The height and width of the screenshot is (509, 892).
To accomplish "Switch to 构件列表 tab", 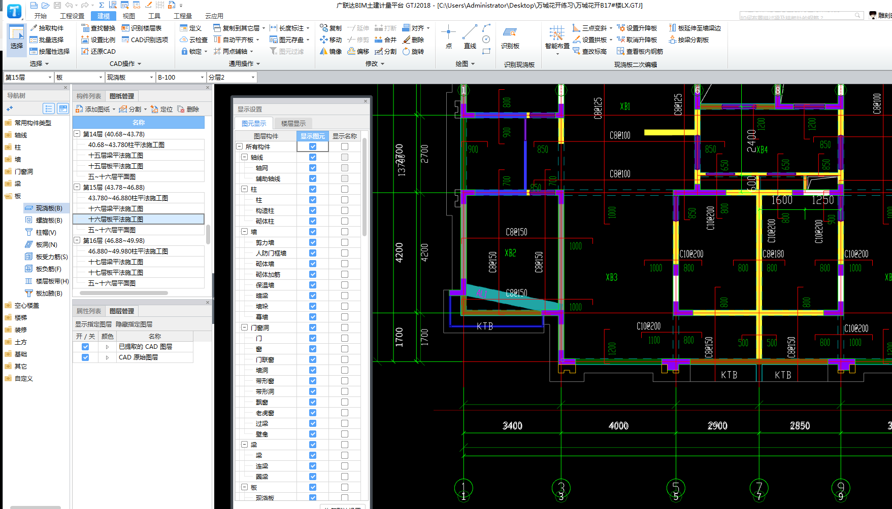I will pyautogui.click(x=89, y=96).
